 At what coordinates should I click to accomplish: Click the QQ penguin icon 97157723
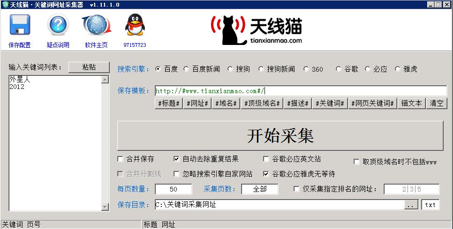pyautogui.click(x=135, y=25)
